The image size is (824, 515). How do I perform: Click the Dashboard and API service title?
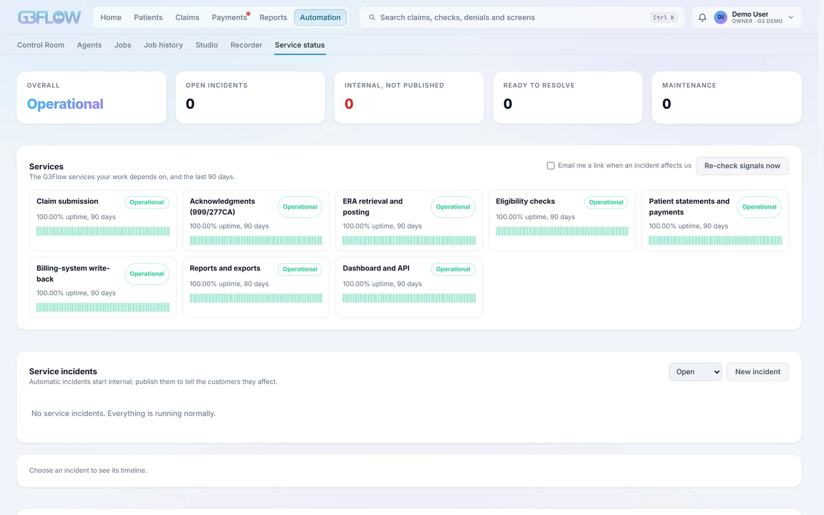click(376, 268)
